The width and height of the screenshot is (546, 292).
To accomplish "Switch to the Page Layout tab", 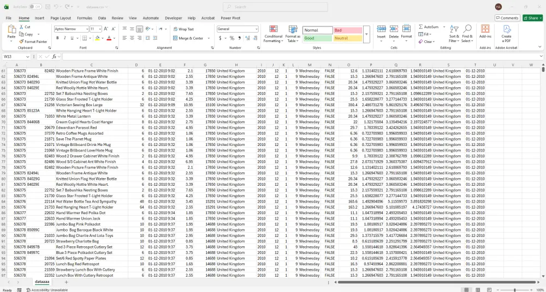I will click(61, 18).
